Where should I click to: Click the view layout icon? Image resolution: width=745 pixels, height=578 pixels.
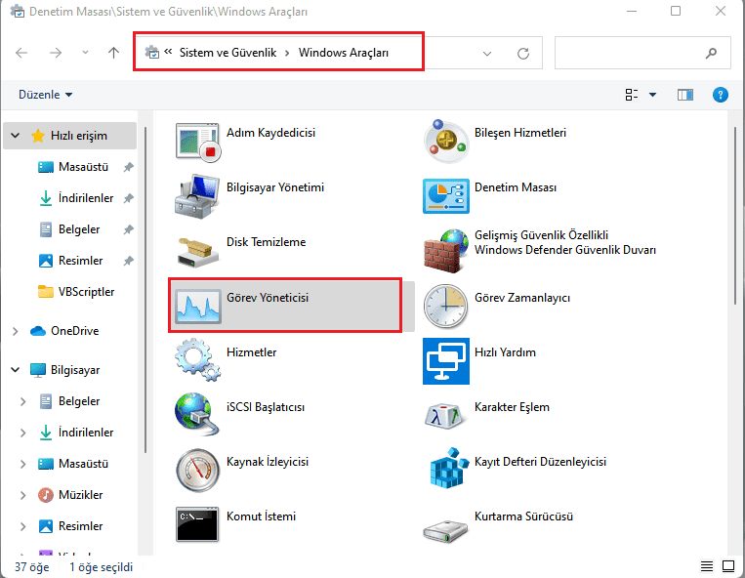point(632,95)
